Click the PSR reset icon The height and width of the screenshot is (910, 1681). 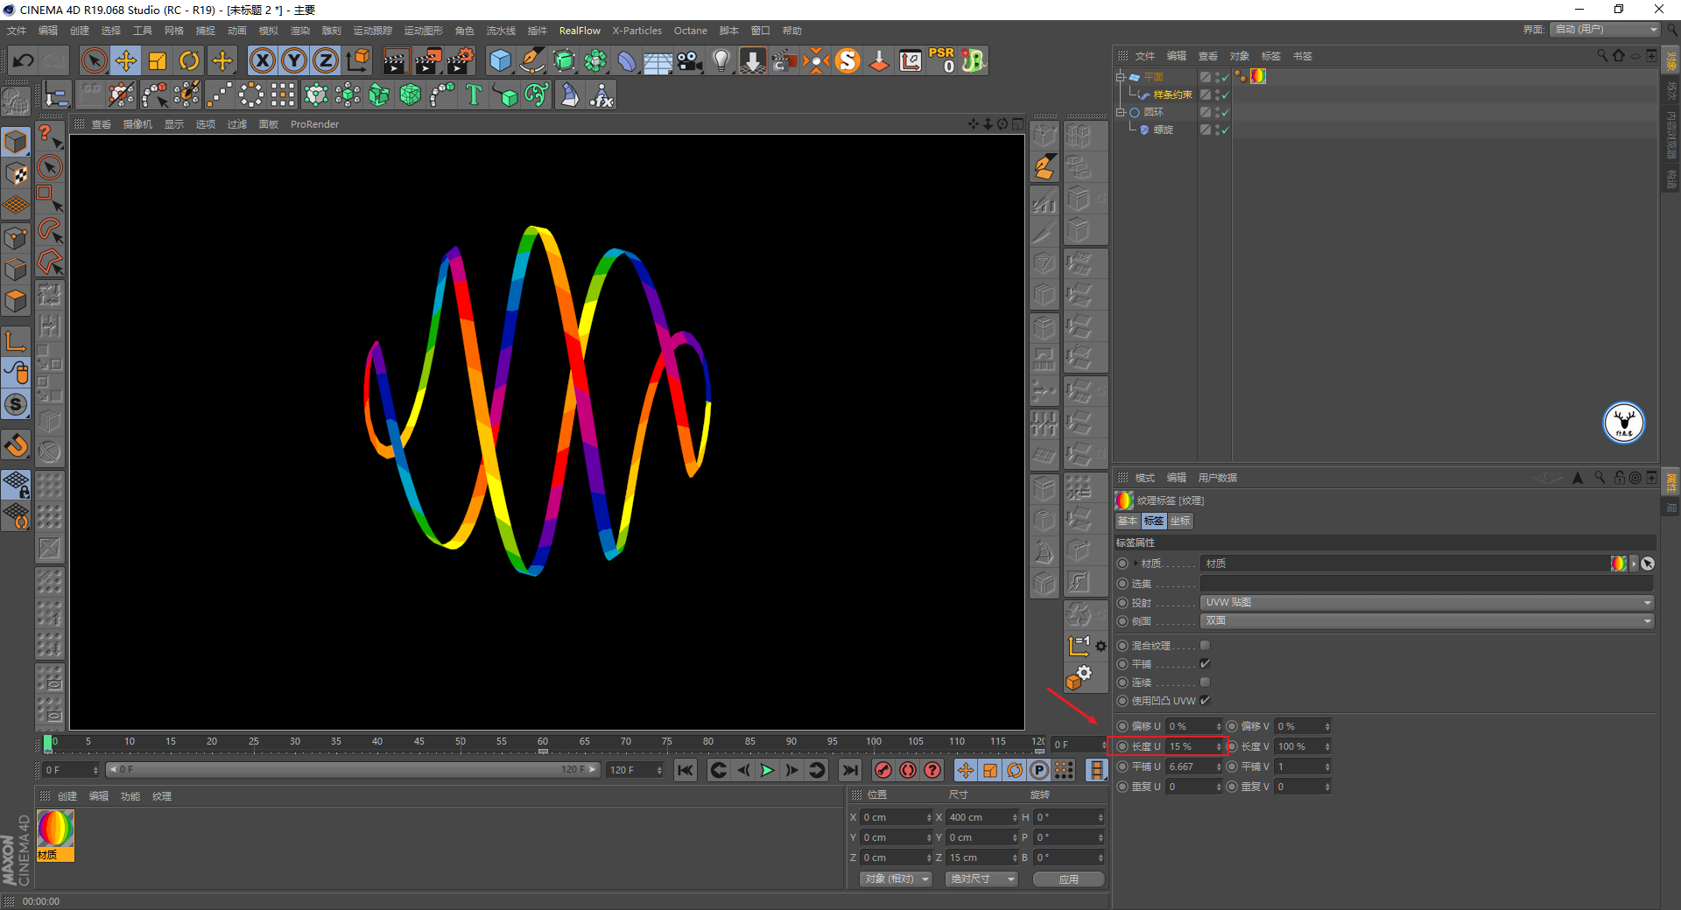(x=942, y=60)
